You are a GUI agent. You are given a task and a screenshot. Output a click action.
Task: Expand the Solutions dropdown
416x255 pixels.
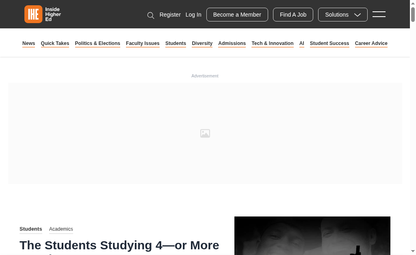(342, 15)
